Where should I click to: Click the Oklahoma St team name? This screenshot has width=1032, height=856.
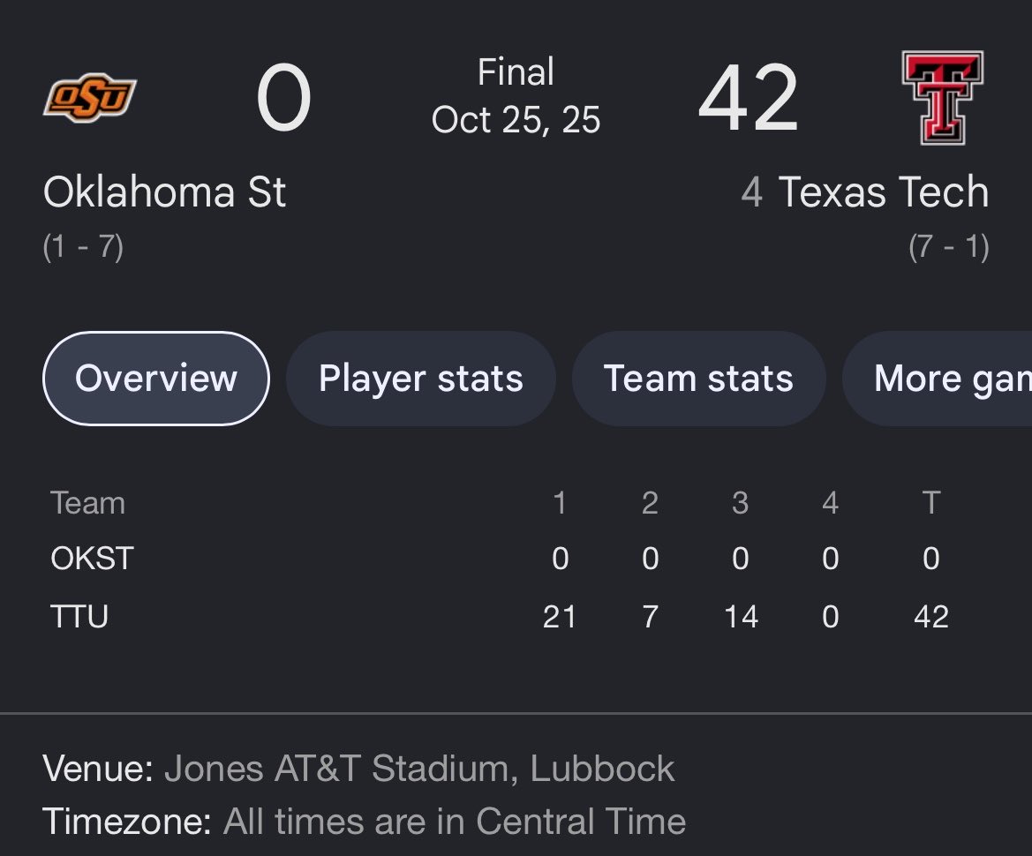(x=164, y=192)
